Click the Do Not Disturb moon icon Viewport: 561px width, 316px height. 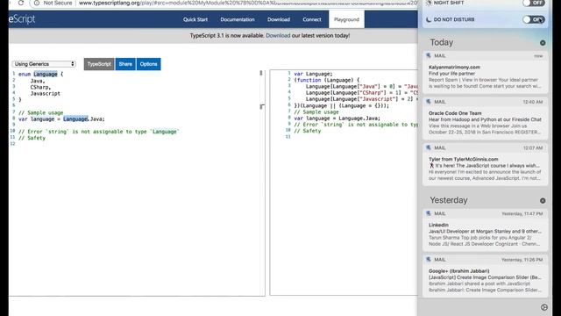[429, 19]
